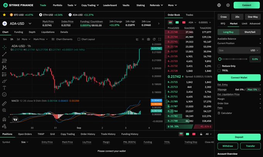Toggle the magnet mode icon
This screenshot has height=157, width=263.
coord(4,119)
